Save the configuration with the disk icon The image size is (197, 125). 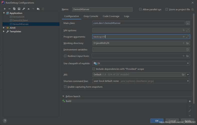(x=19, y=9)
